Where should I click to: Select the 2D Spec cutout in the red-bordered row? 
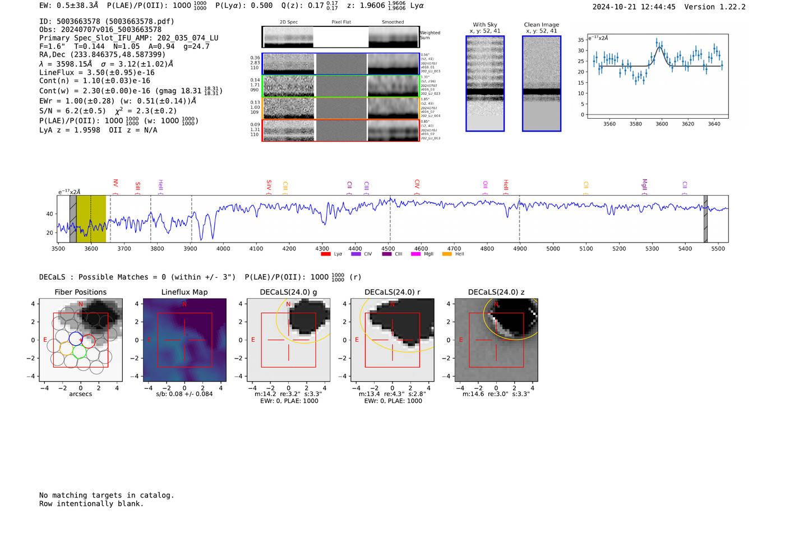point(289,131)
